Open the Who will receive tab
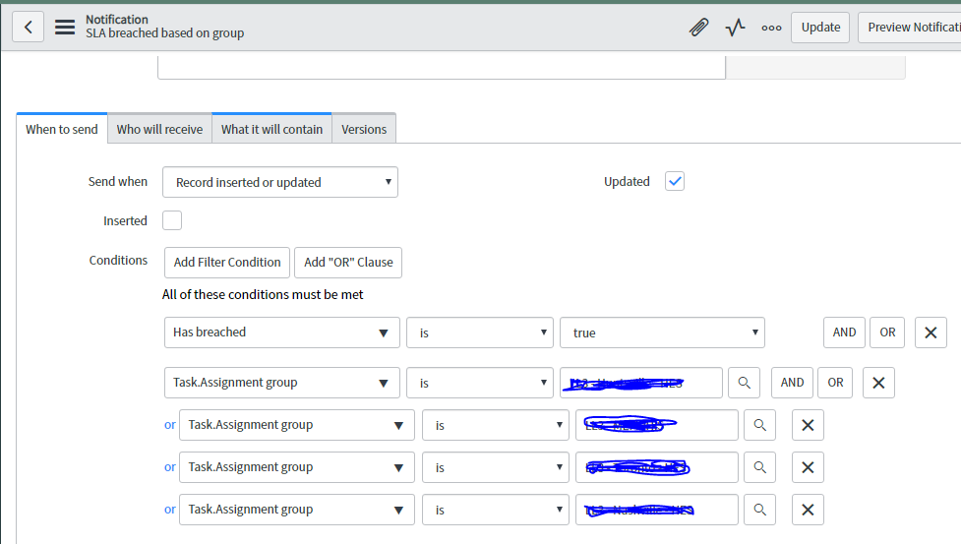Viewport: 961px width, 544px height. (160, 129)
